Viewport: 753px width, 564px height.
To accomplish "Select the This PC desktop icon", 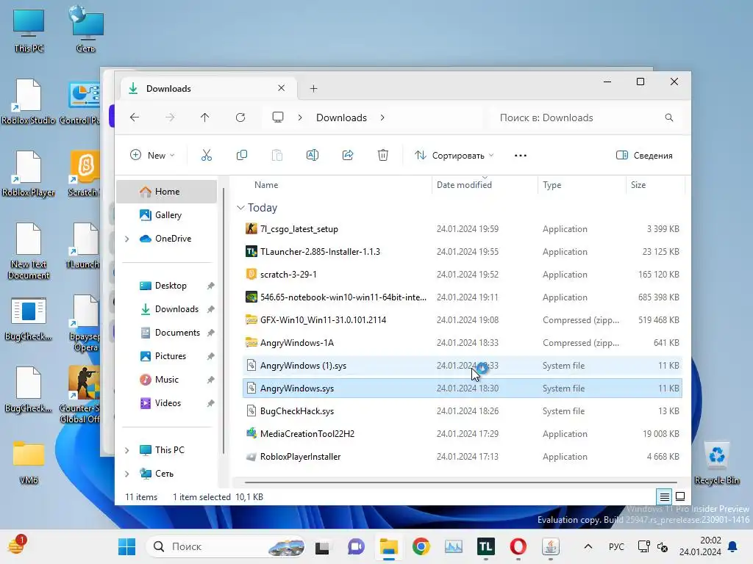I will click(29, 29).
